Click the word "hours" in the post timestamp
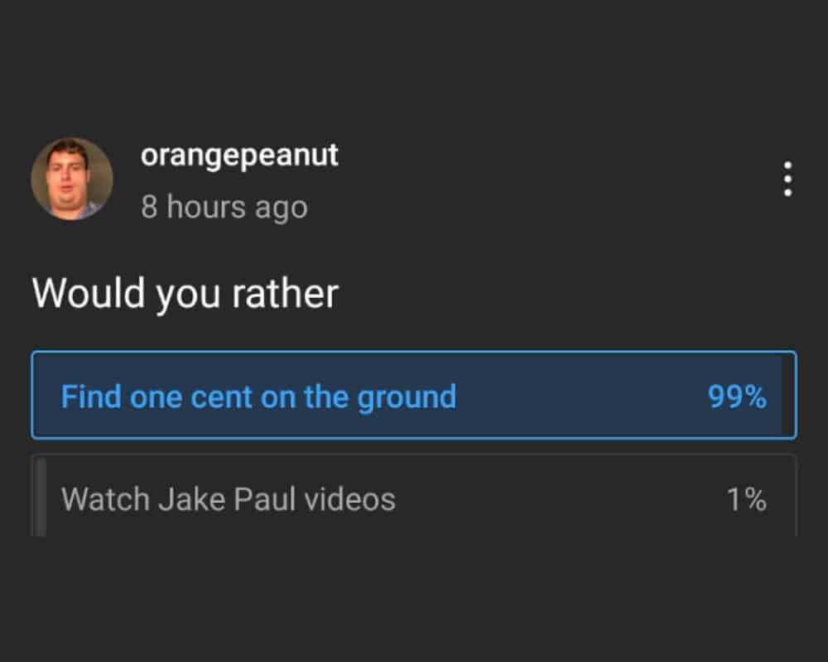The height and width of the screenshot is (662, 828). click(205, 207)
